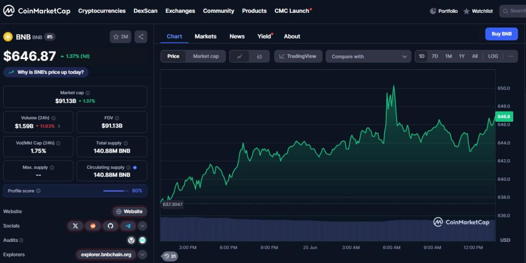This screenshot has width=526, height=263.
Task: Toggle LOG scale on the chart
Action: [493, 57]
